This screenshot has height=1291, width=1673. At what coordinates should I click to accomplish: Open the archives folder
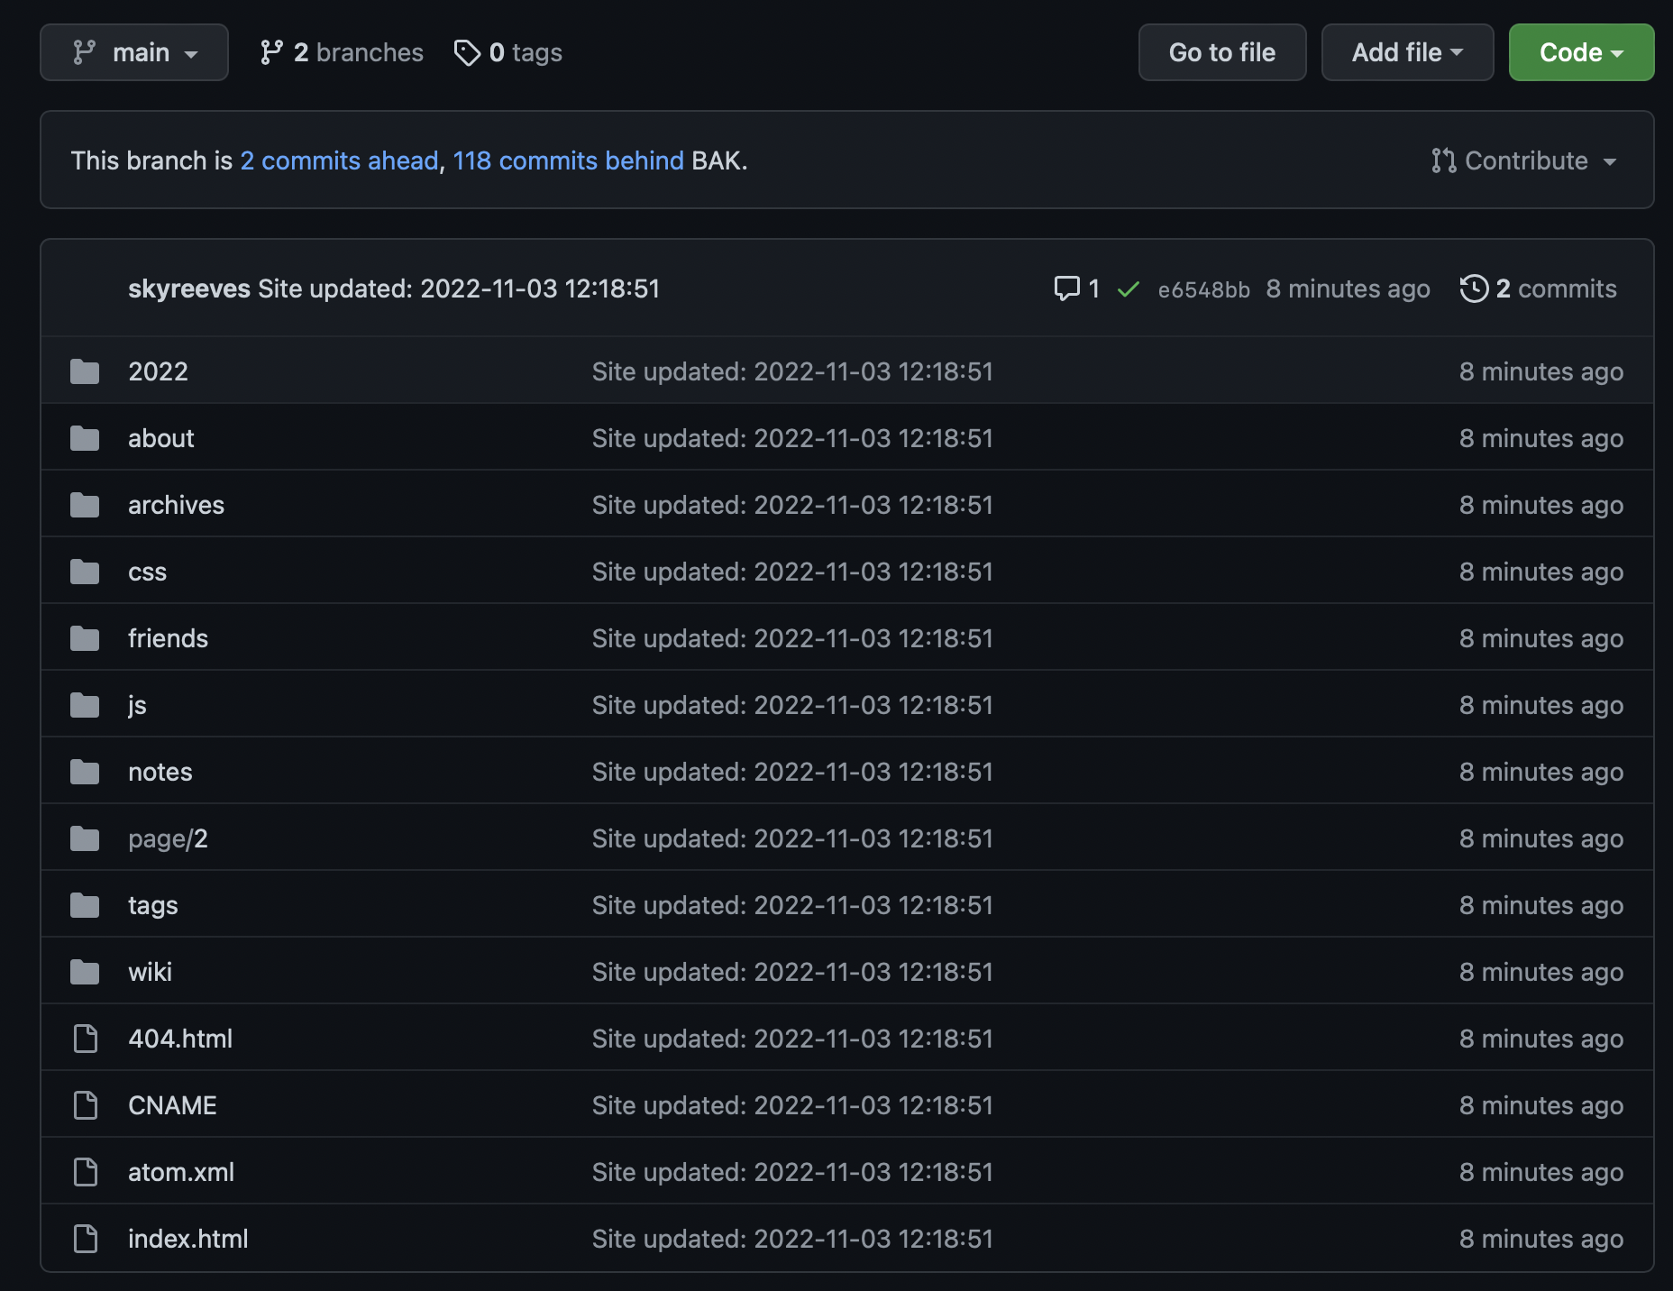click(x=176, y=505)
